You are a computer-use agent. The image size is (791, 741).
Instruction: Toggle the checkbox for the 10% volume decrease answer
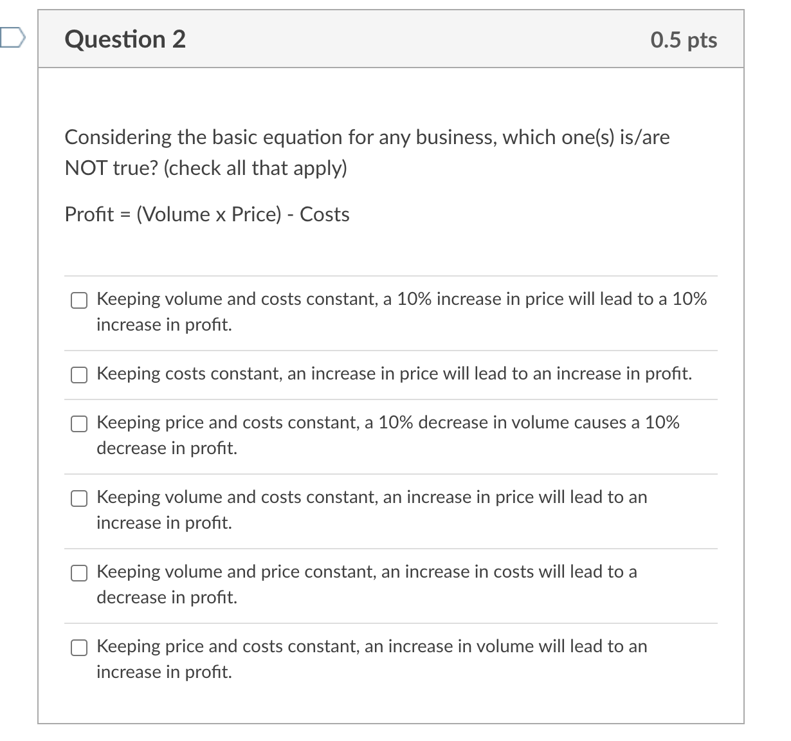point(78,423)
